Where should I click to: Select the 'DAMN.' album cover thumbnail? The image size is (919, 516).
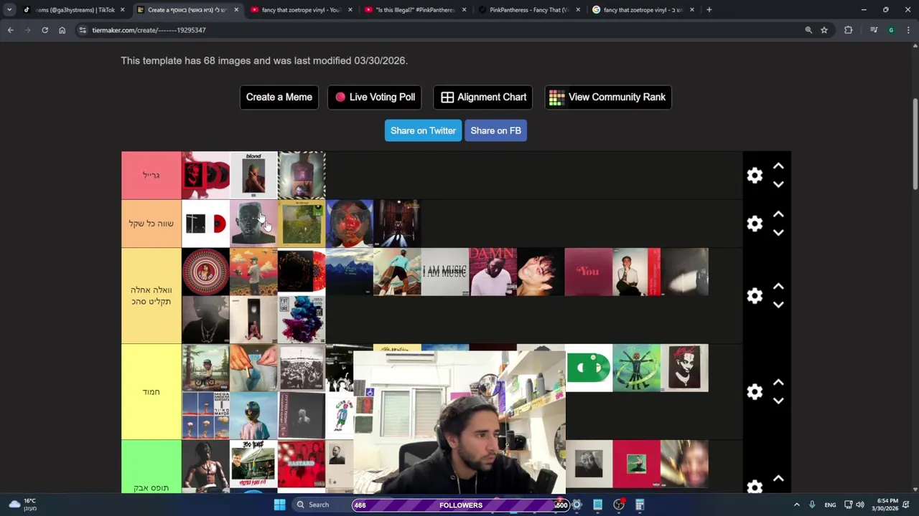click(493, 272)
